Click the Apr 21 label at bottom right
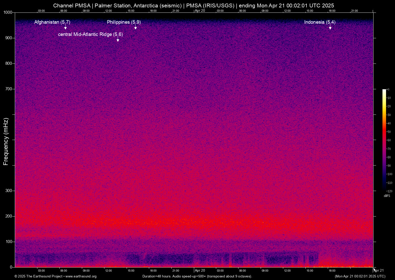Image resolution: width=395 pixels, height=280 pixels. [379, 271]
